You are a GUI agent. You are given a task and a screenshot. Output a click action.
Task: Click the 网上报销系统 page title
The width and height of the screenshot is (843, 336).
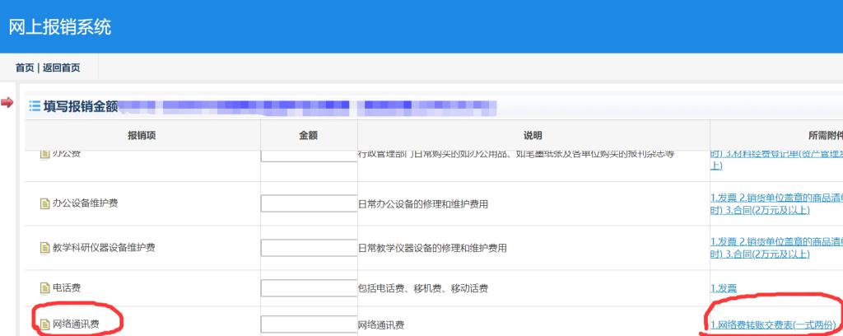click(x=59, y=26)
